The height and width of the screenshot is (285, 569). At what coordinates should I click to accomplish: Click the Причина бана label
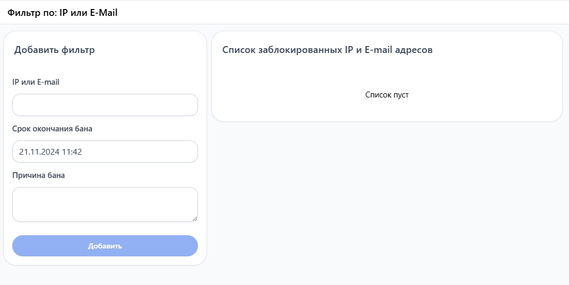pyautogui.click(x=38, y=175)
